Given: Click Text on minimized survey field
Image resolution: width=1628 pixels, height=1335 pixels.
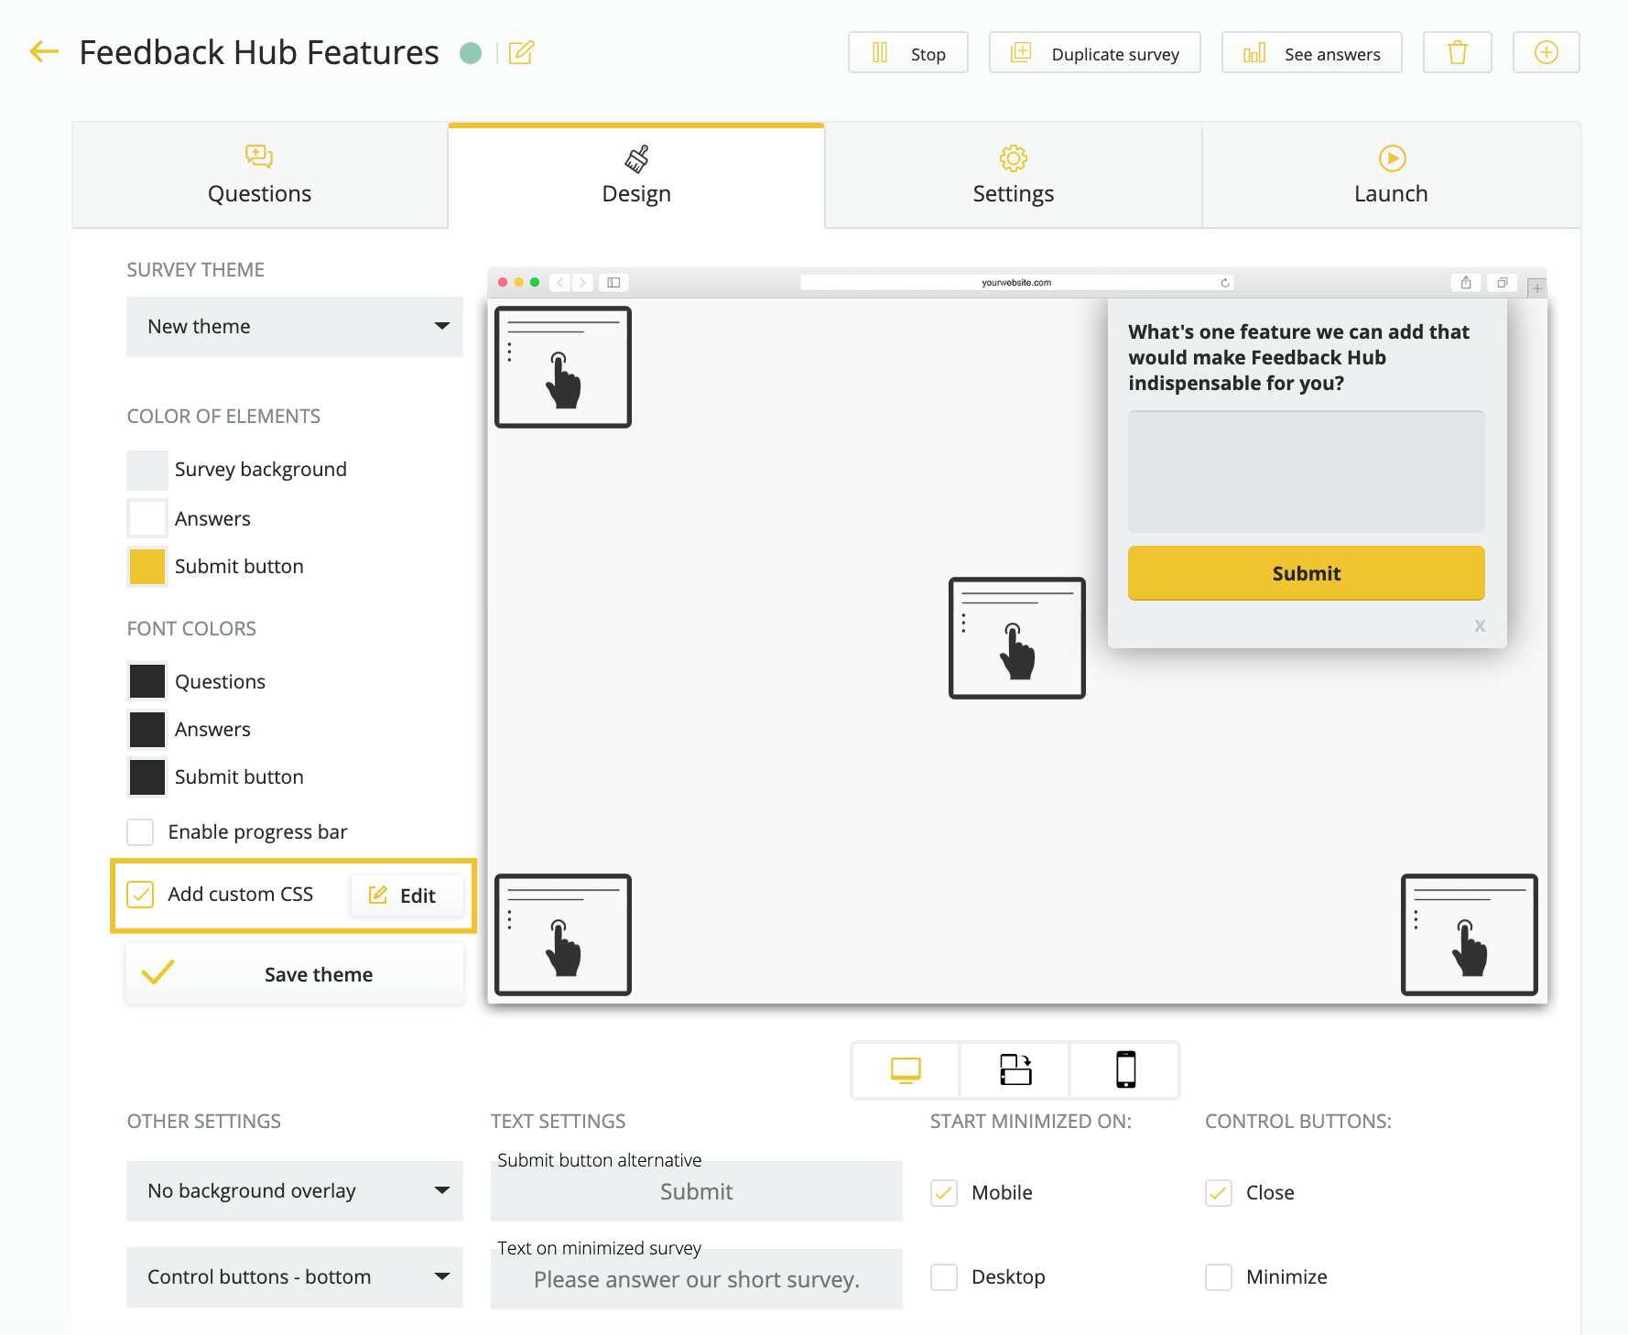Looking at the screenshot, I should 697,1279.
